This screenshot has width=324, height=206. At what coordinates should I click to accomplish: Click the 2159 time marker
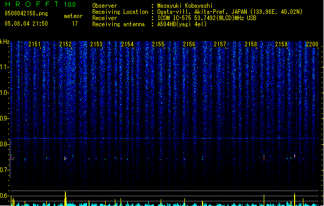(x=281, y=44)
